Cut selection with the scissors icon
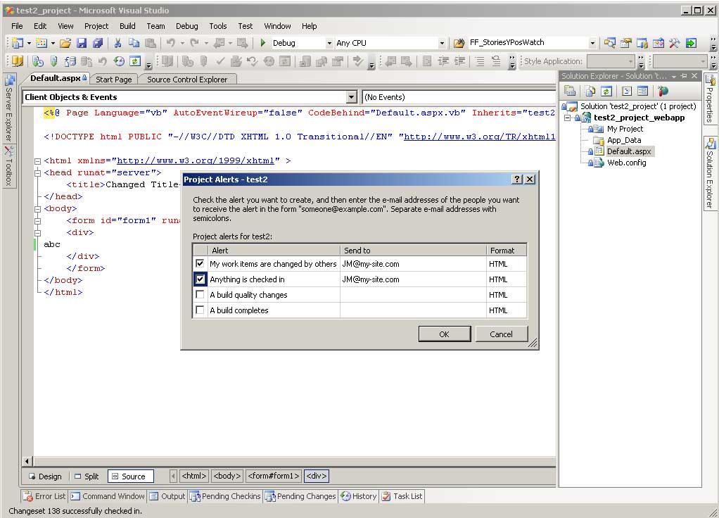This screenshot has width=719, height=518. click(118, 43)
